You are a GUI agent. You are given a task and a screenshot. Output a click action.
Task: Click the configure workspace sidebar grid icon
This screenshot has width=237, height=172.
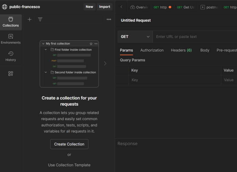(11, 74)
